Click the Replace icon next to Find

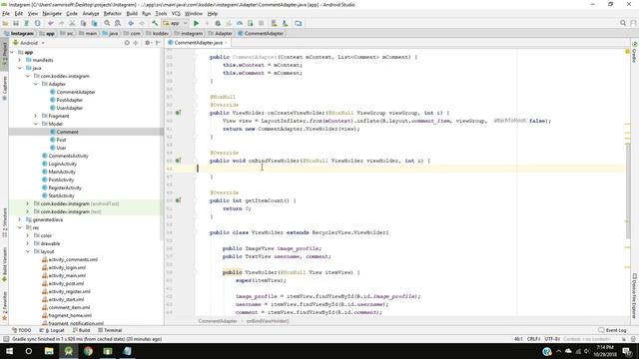[118, 23]
